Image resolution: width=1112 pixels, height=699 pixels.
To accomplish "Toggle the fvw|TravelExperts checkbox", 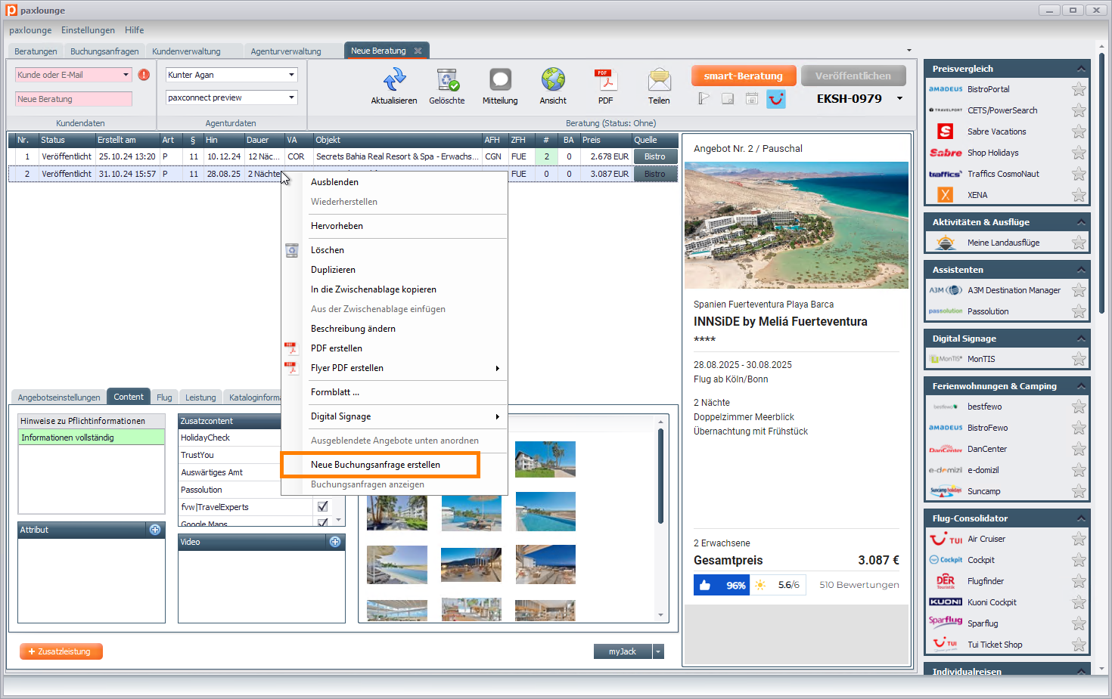I will click(x=323, y=506).
